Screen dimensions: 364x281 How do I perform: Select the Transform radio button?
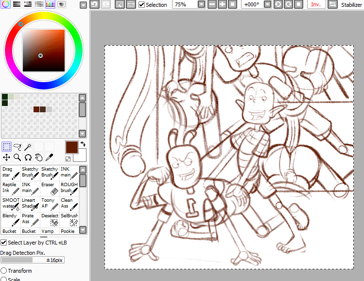pyautogui.click(x=3, y=271)
